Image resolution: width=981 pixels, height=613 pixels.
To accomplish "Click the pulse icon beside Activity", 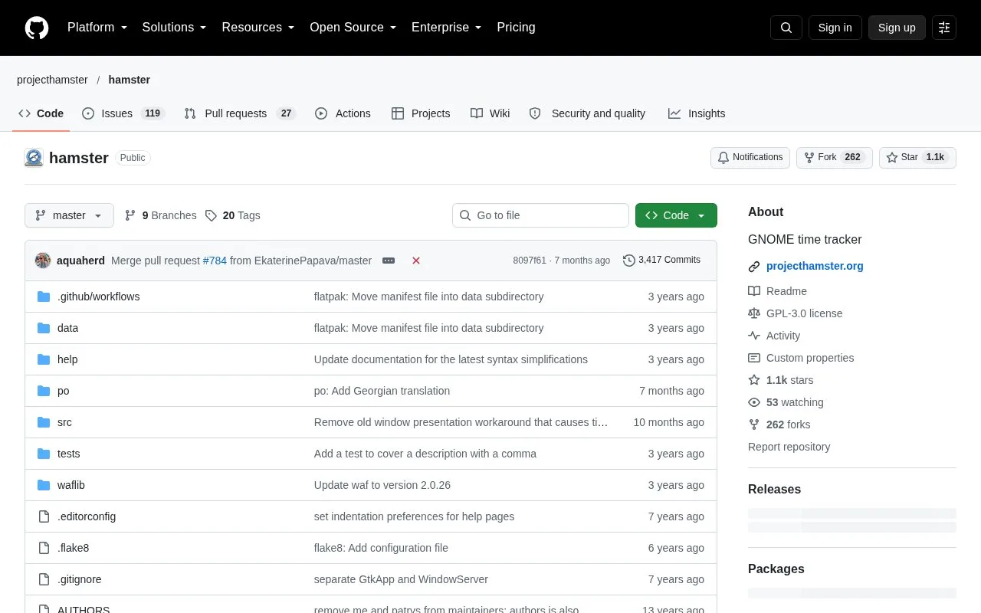I will tap(754, 336).
